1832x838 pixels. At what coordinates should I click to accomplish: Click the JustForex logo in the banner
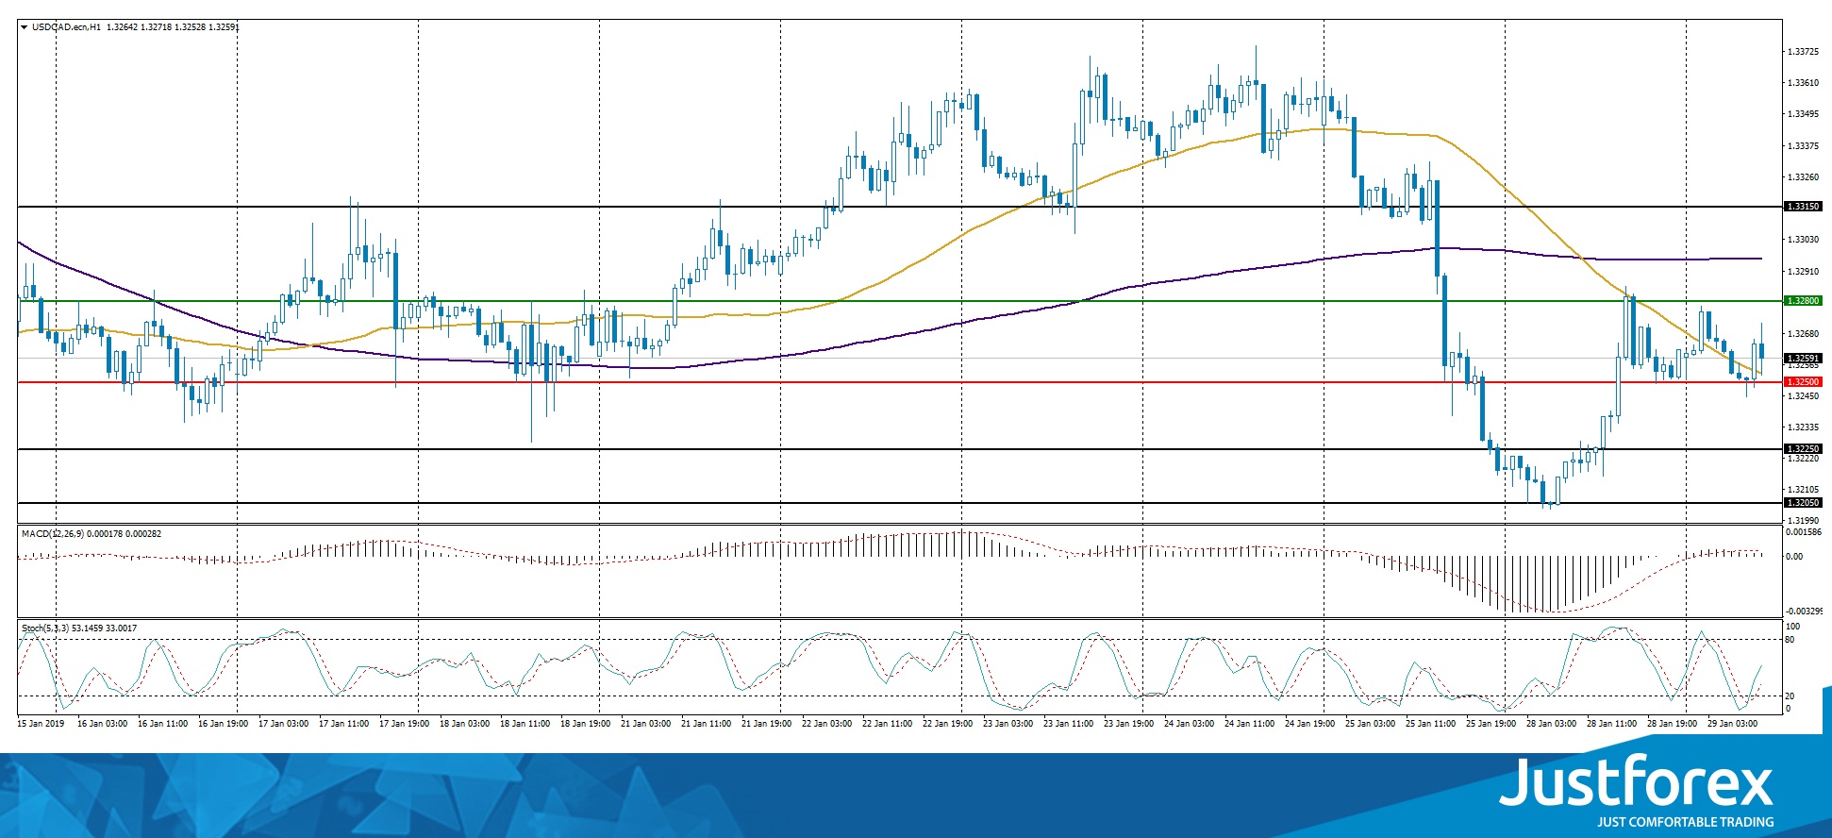(1637, 791)
